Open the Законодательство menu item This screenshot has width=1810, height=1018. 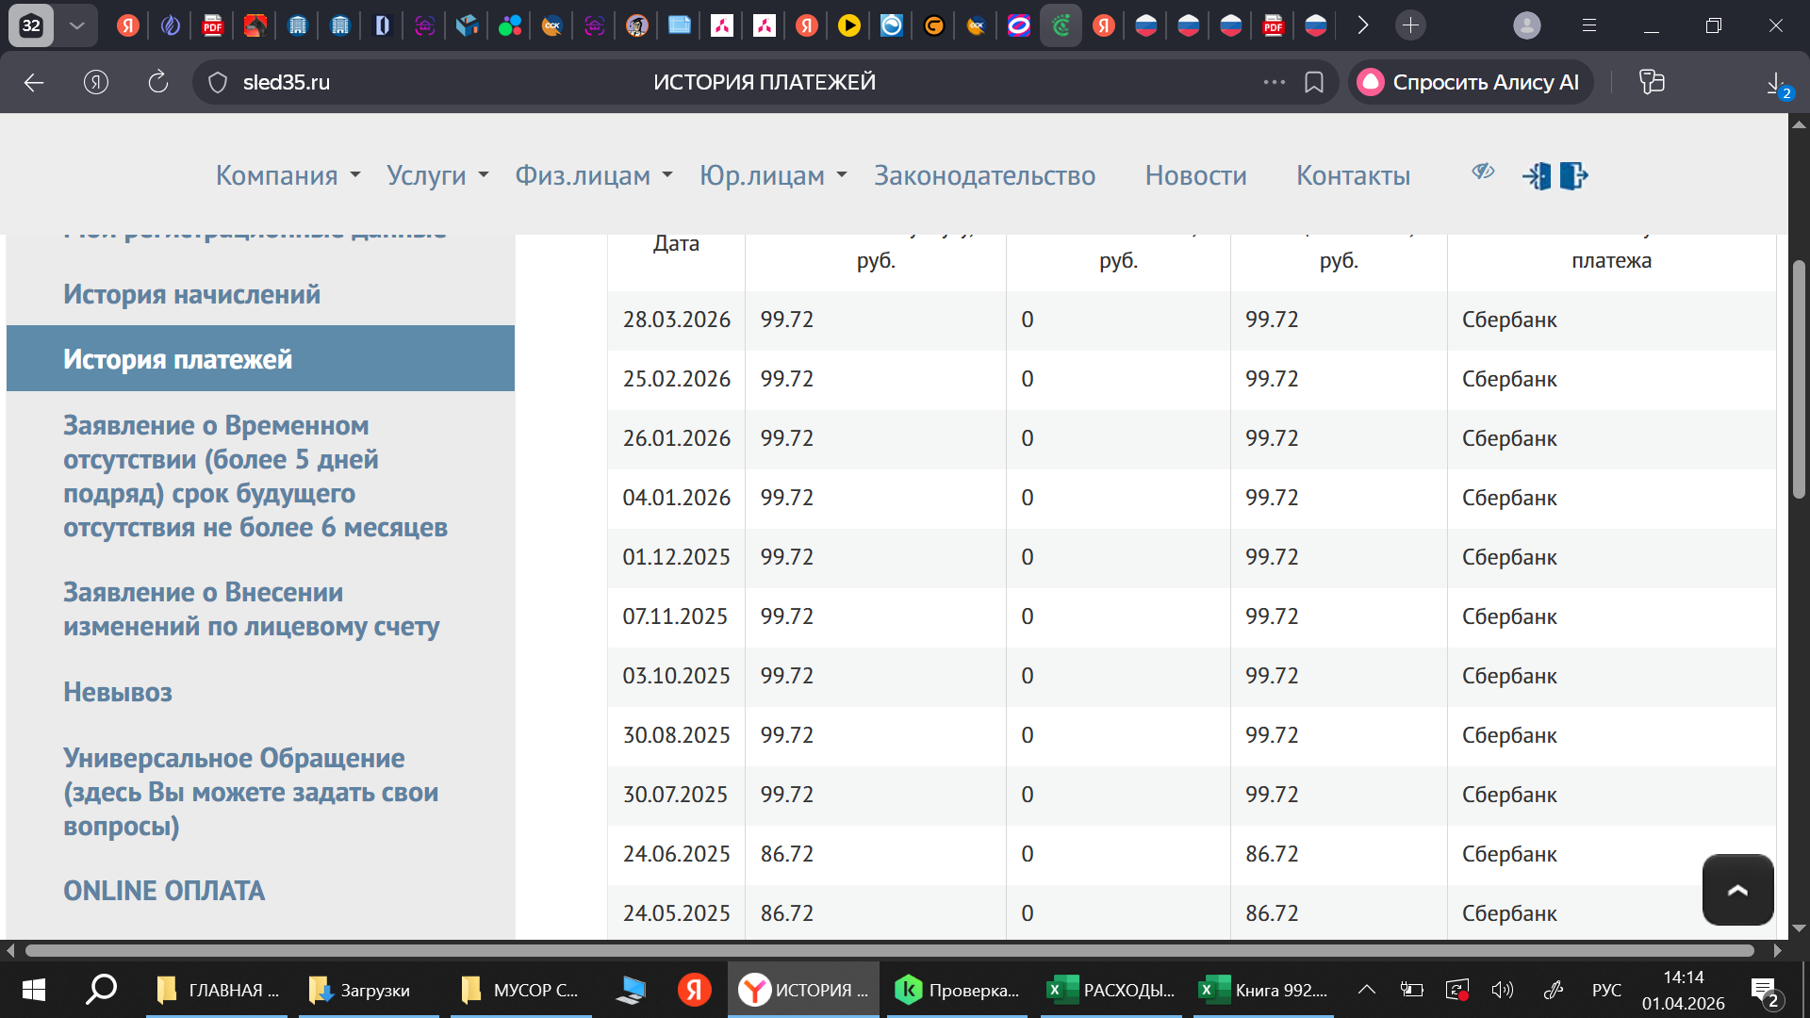[x=984, y=176]
